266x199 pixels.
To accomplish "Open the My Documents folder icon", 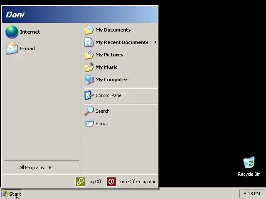I will click(x=89, y=30).
